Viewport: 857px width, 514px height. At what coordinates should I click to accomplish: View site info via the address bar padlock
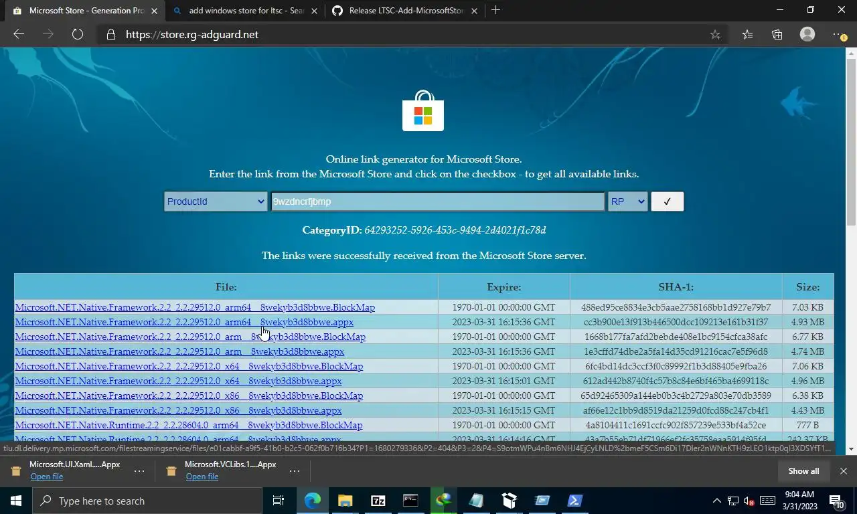pos(111,34)
